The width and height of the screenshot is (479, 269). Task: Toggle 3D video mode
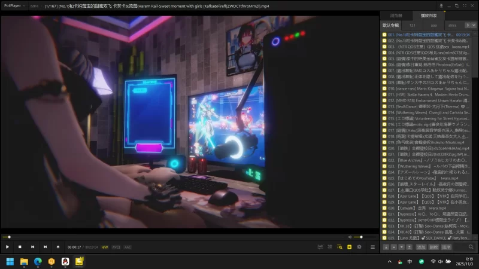[x=330, y=247]
